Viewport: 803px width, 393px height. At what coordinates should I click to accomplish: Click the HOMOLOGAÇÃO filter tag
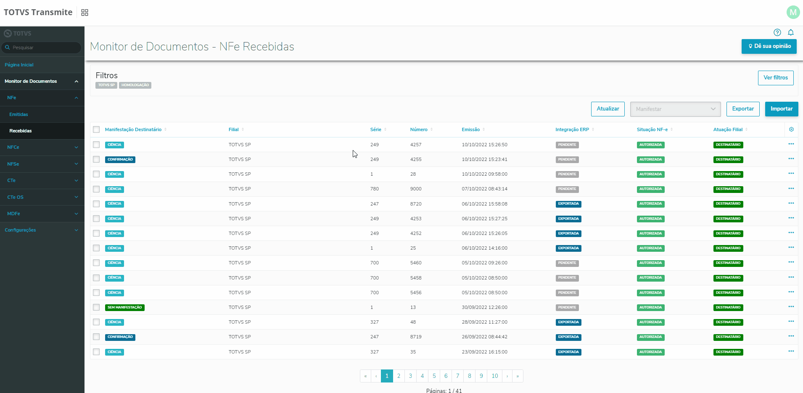click(x=135, y=85)
